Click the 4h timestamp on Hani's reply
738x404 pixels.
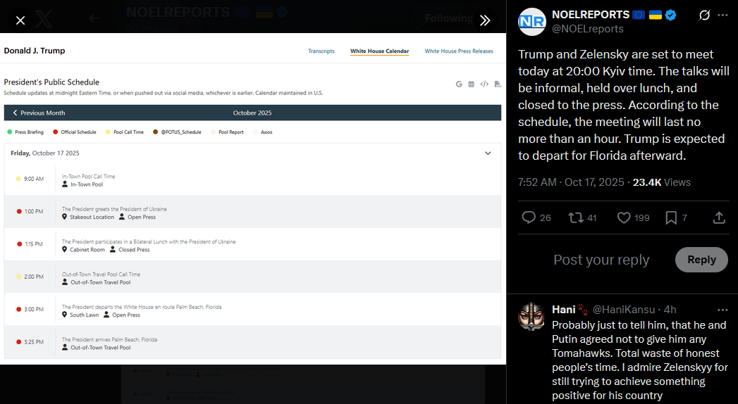pyautogui.click(x=670, y=310)
